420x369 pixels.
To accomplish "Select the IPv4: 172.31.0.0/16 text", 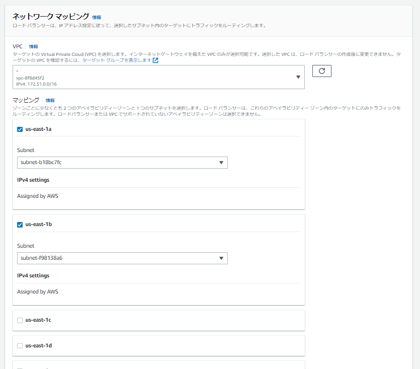I will (x=36, y=84).
